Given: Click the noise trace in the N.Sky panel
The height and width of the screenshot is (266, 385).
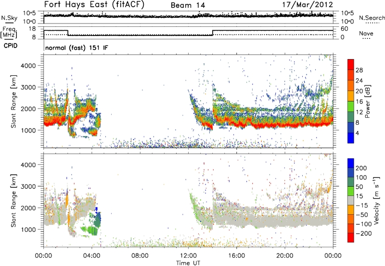Looking at the screenshot, I should 188,16.
